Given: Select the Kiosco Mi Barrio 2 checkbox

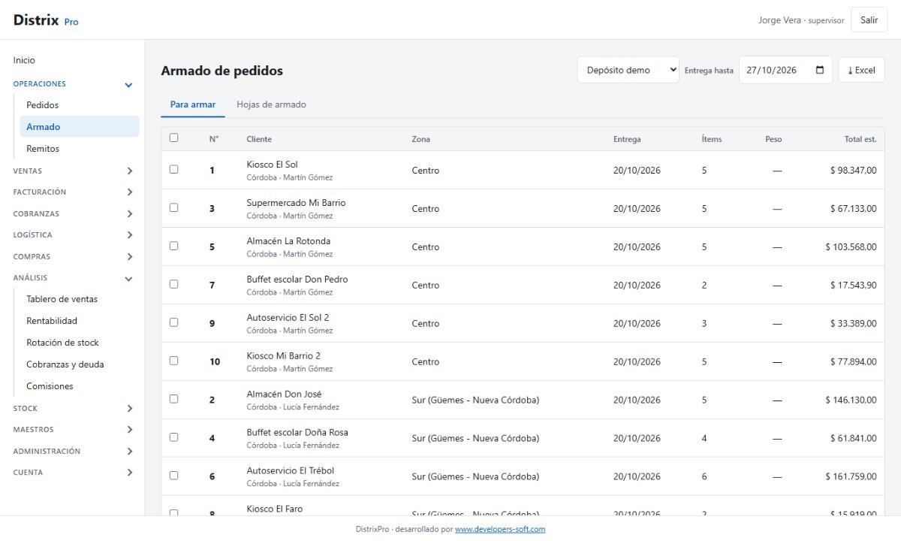Looking at the screenshot, I should 174,361.
